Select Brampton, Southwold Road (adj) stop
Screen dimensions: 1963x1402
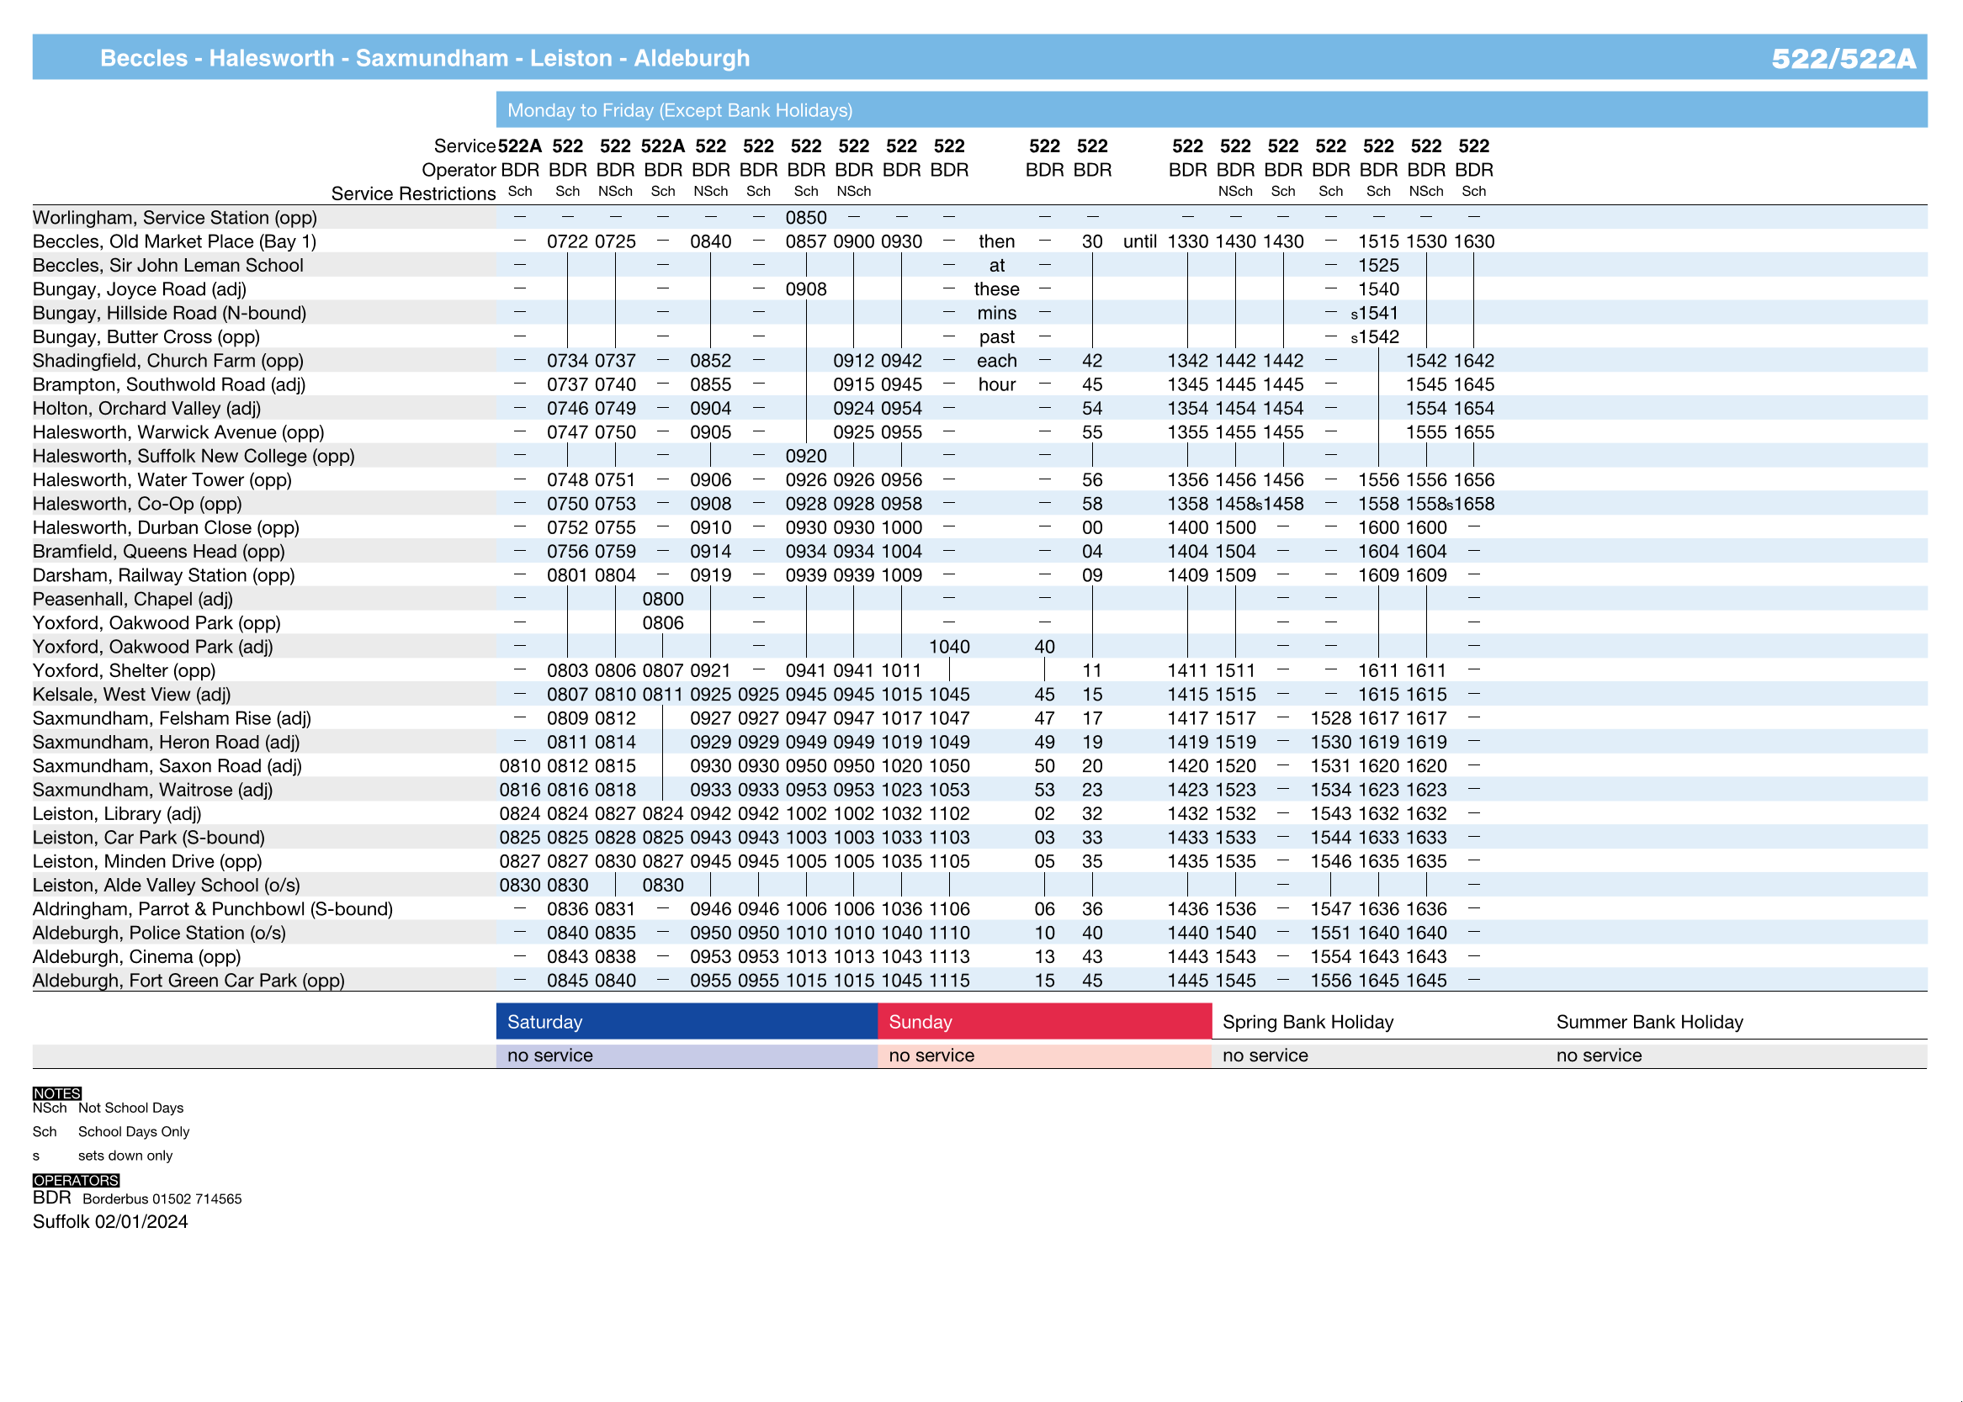pos(169,384)
